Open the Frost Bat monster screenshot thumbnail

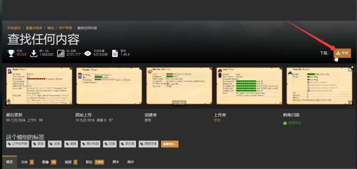click(319, 86)
